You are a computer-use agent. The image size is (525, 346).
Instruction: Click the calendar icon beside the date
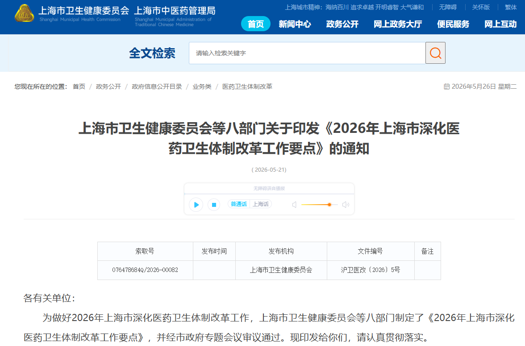point(446,86)
